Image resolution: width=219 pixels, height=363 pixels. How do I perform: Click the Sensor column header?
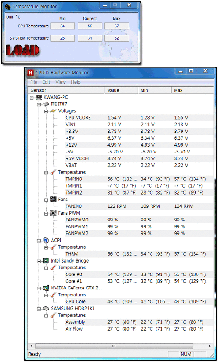[x=66, y=90]
